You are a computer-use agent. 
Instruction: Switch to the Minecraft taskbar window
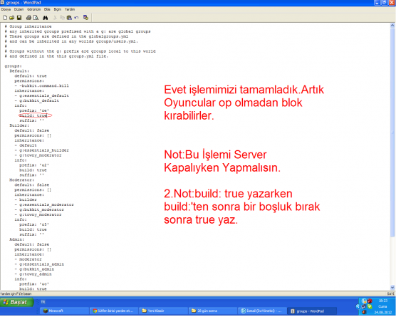(63, 311)
